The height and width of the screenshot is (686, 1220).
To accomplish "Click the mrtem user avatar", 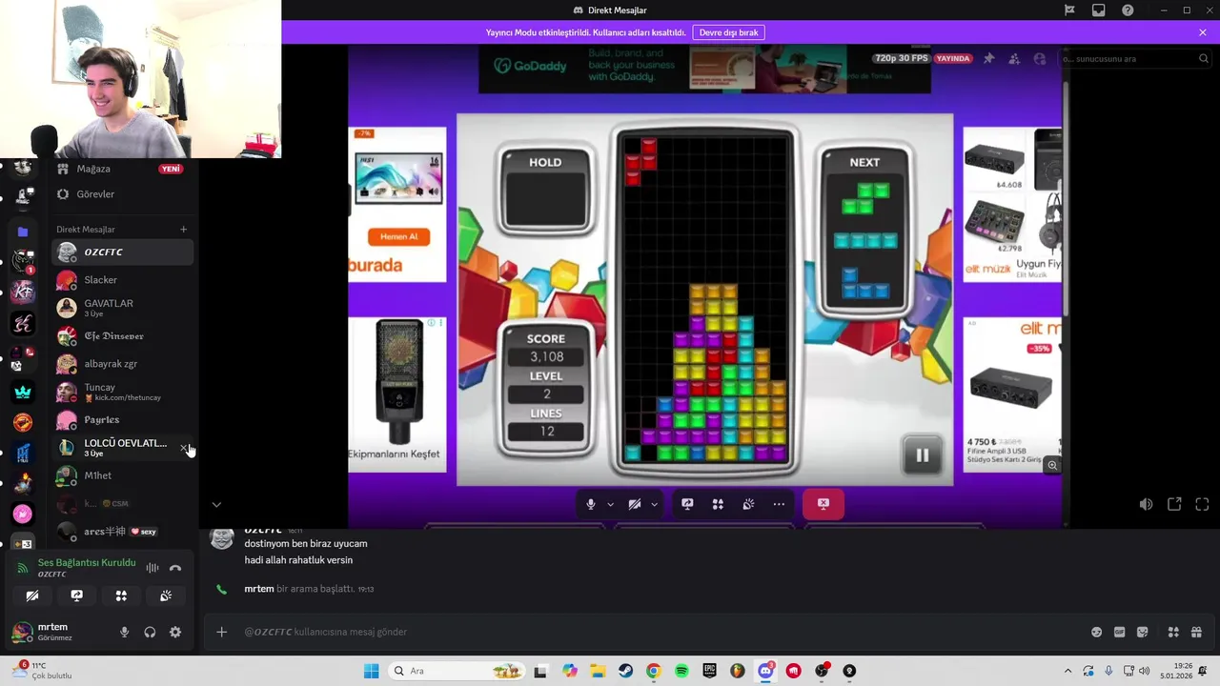I will click(x=21, y=632).
